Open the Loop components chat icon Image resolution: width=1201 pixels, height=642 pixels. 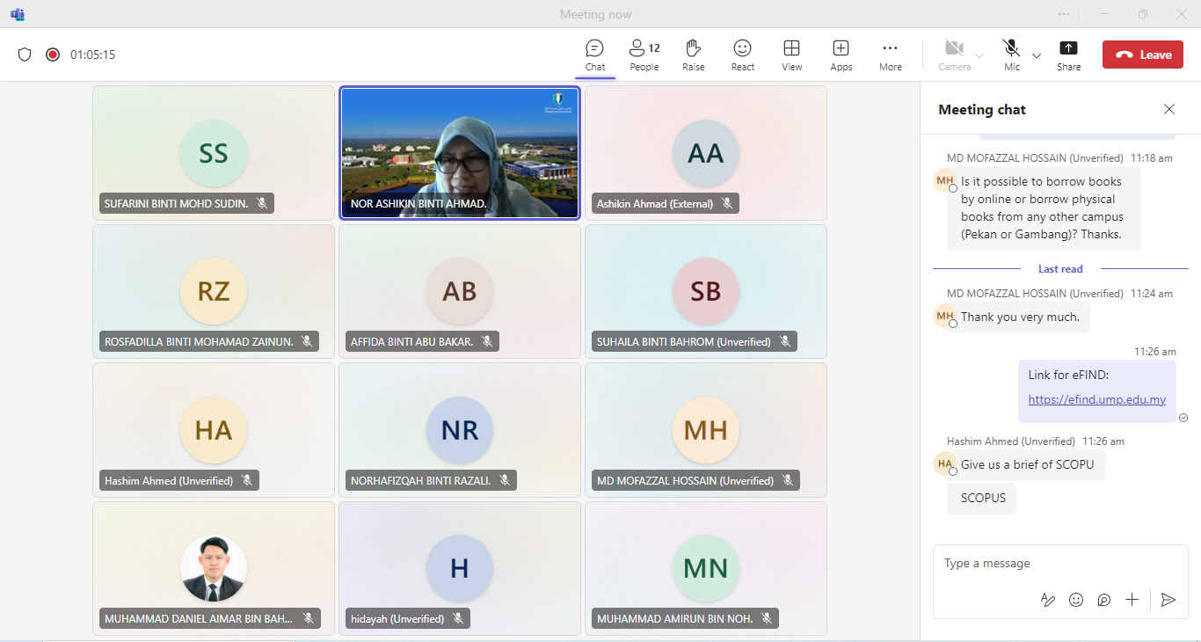[1104, 600]
